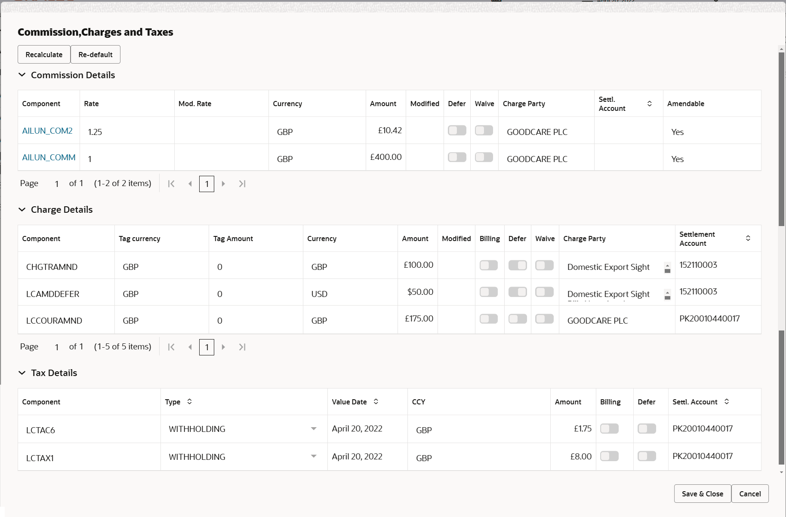
Task: Click the Save & Close button
Action: [702, 493]
